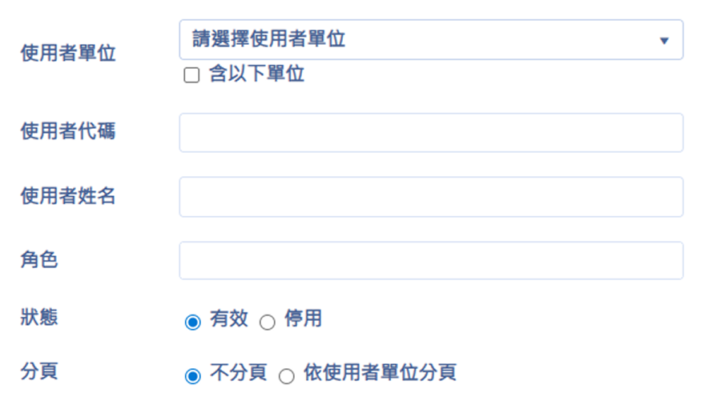Click the 不分頁 label text
The image size is (709, 413).
coord(238,373)
